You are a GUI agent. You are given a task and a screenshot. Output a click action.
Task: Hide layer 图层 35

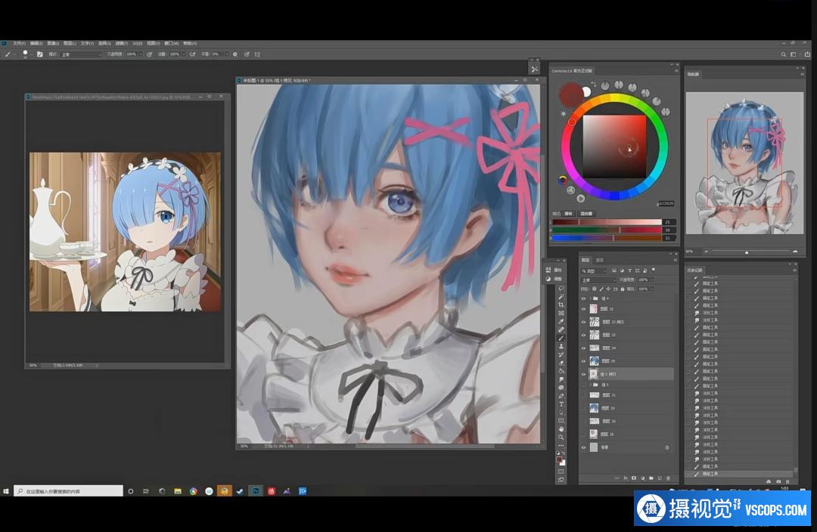(583, 361)
